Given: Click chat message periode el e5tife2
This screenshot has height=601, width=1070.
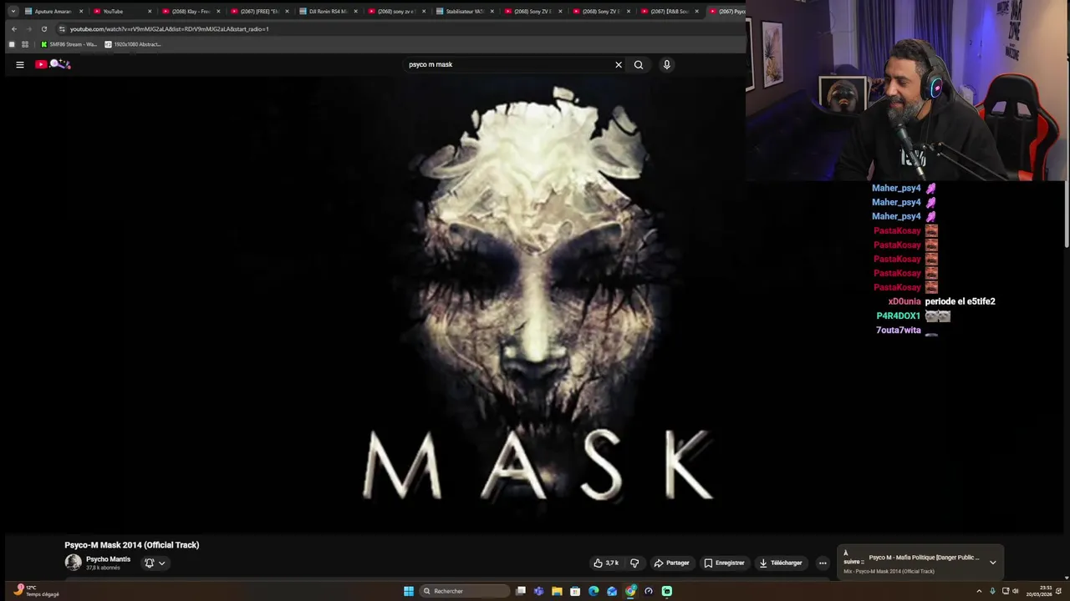Looking at the screenshot, I should [x=960, y=301].
